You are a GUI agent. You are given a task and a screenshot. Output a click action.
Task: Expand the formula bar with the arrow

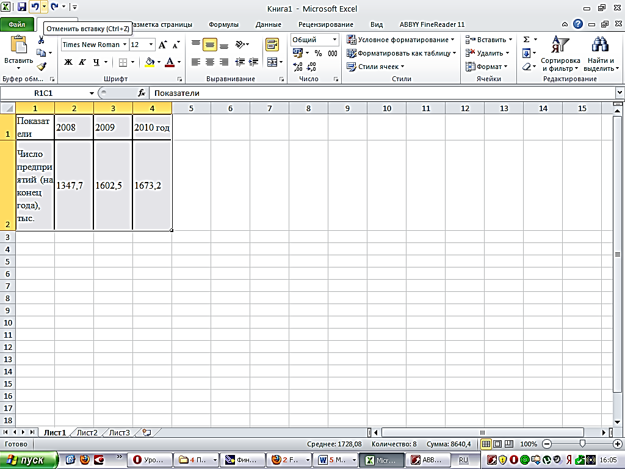coord(620,93)
